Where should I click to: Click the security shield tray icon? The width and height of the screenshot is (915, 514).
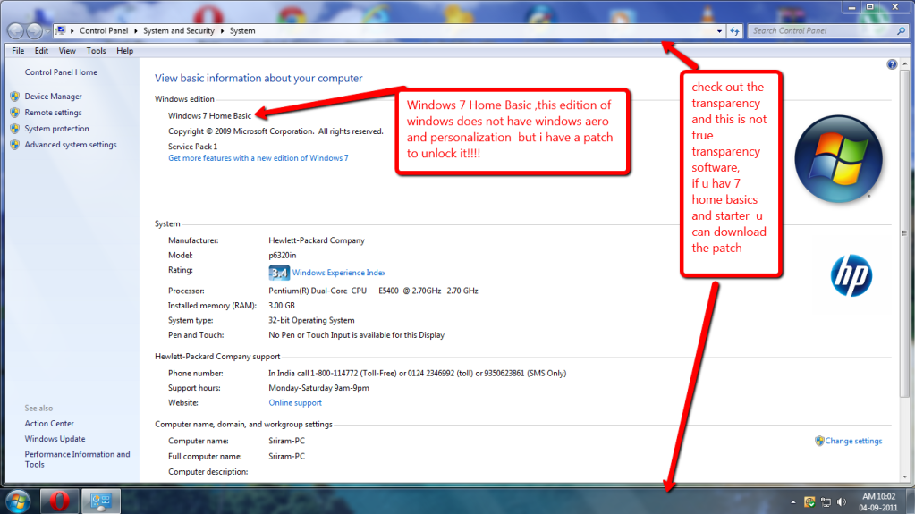click(x=809, y=501)
